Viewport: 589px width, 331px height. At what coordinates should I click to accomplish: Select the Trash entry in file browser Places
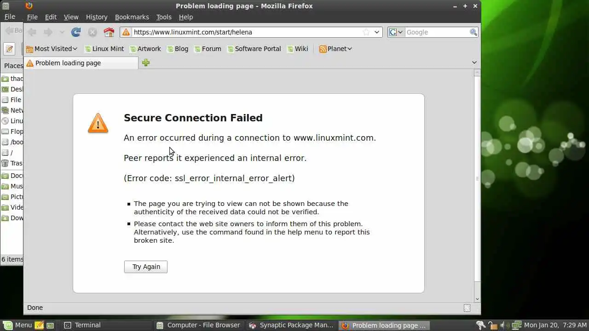click(12, 163)
